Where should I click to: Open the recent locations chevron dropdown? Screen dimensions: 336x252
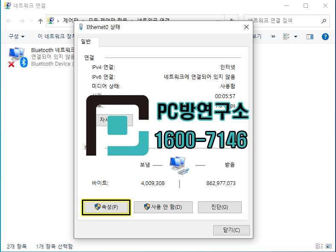32,21
